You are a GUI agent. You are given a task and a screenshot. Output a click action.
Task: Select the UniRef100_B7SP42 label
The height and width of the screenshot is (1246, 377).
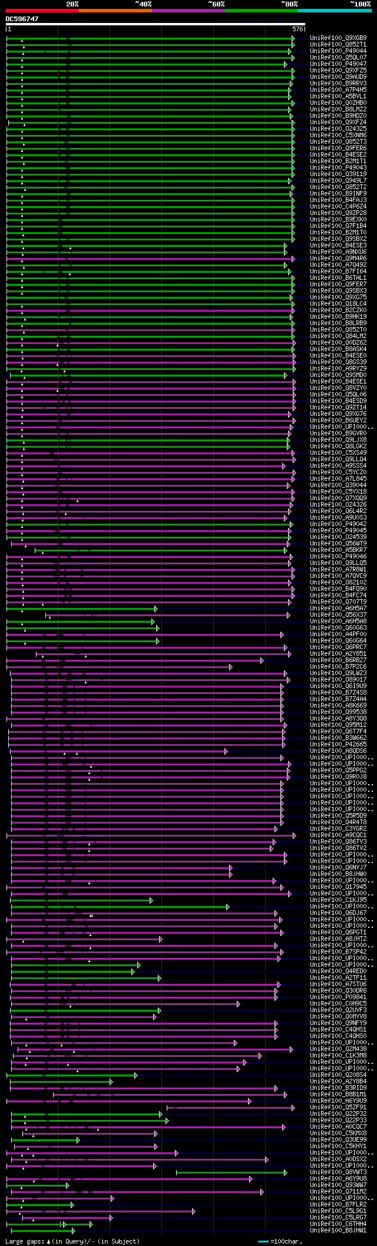pos(338,952)
